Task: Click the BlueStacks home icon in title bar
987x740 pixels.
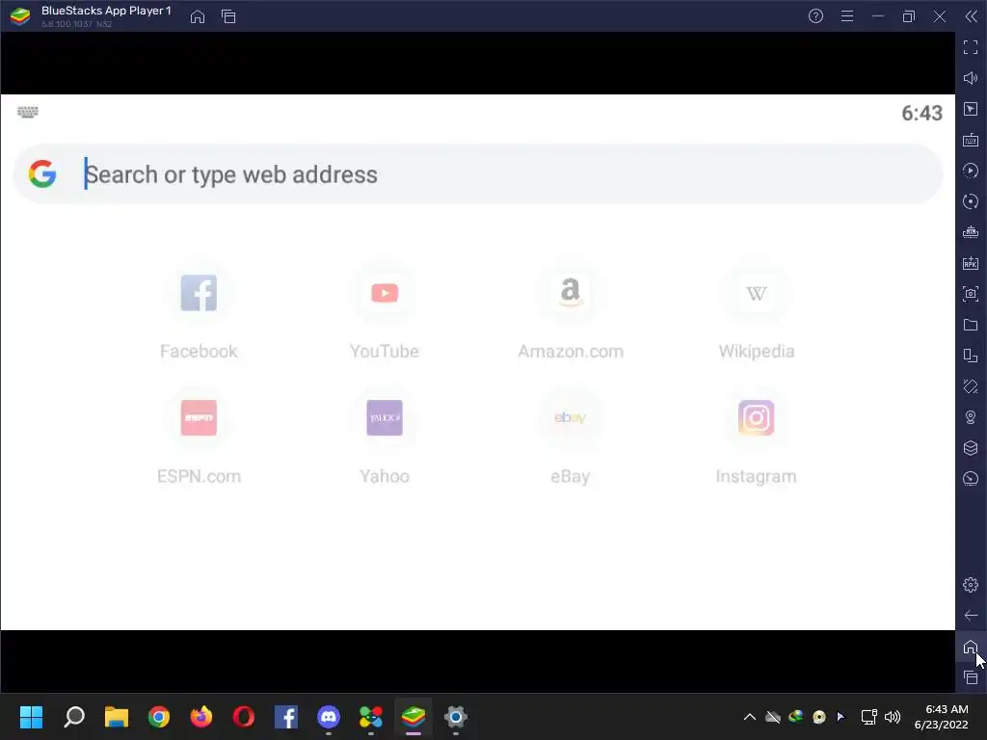Action: 198,16
